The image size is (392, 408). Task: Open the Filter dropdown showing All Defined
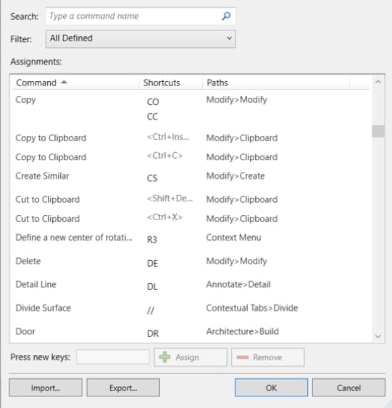click(x=141, y=38)
